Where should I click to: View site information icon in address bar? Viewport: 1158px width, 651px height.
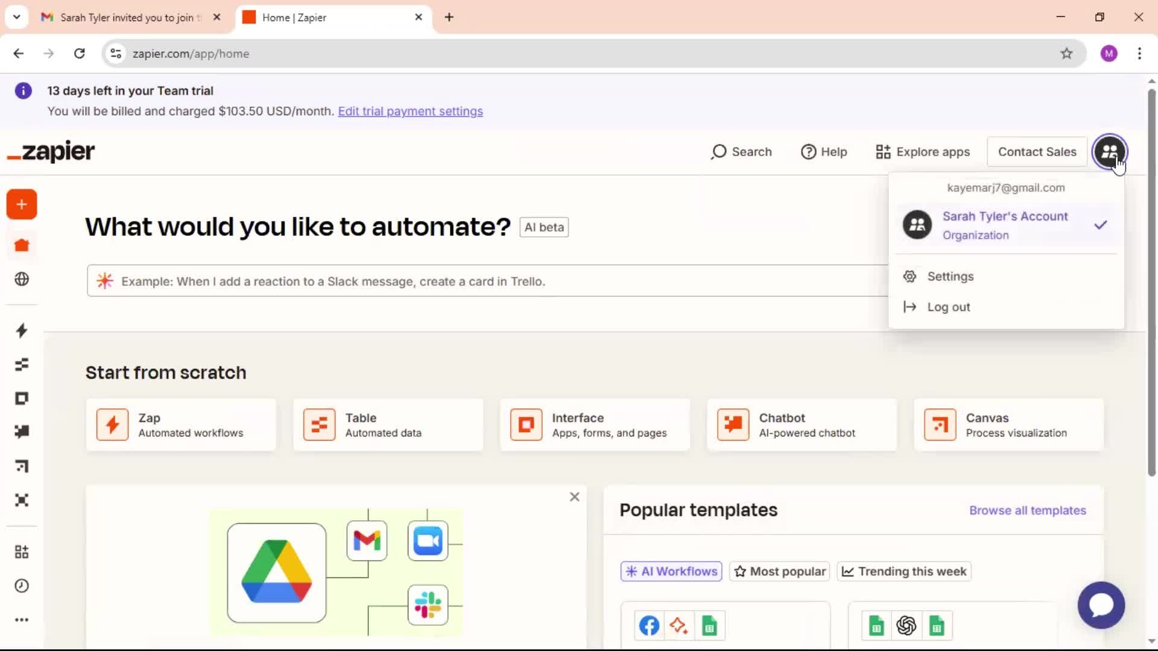116,54
